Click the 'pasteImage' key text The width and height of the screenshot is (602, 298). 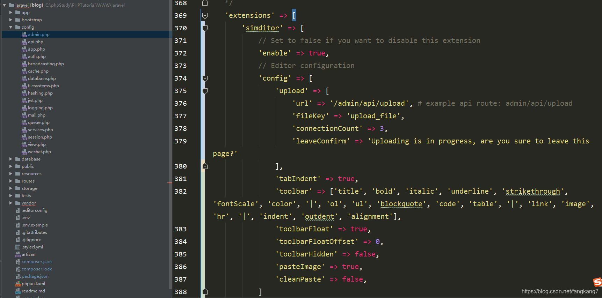pyautogui.click(x=300, y=267)
